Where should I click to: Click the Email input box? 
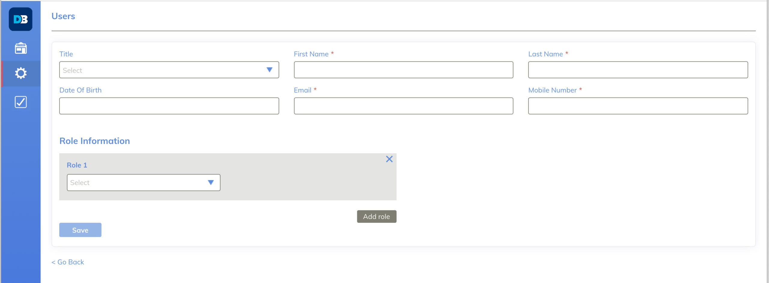click(x=403, y=106)
